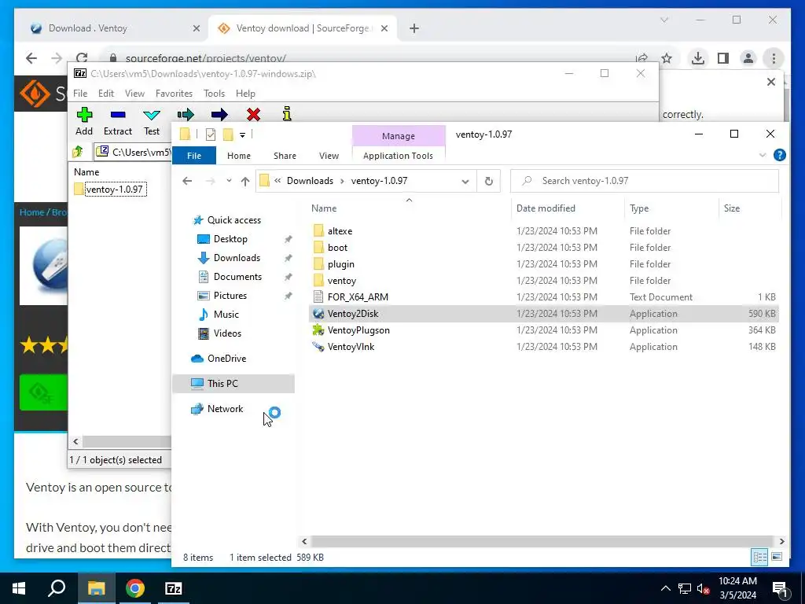Screen dimensions: 805x604
Task: Select the Ventoy2Disk application file
Action: pos(544,313)
